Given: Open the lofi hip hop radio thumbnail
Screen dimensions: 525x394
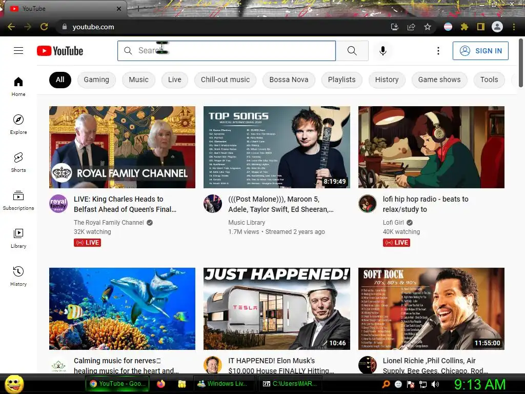Looking at the screenshot, I should 431,147.
